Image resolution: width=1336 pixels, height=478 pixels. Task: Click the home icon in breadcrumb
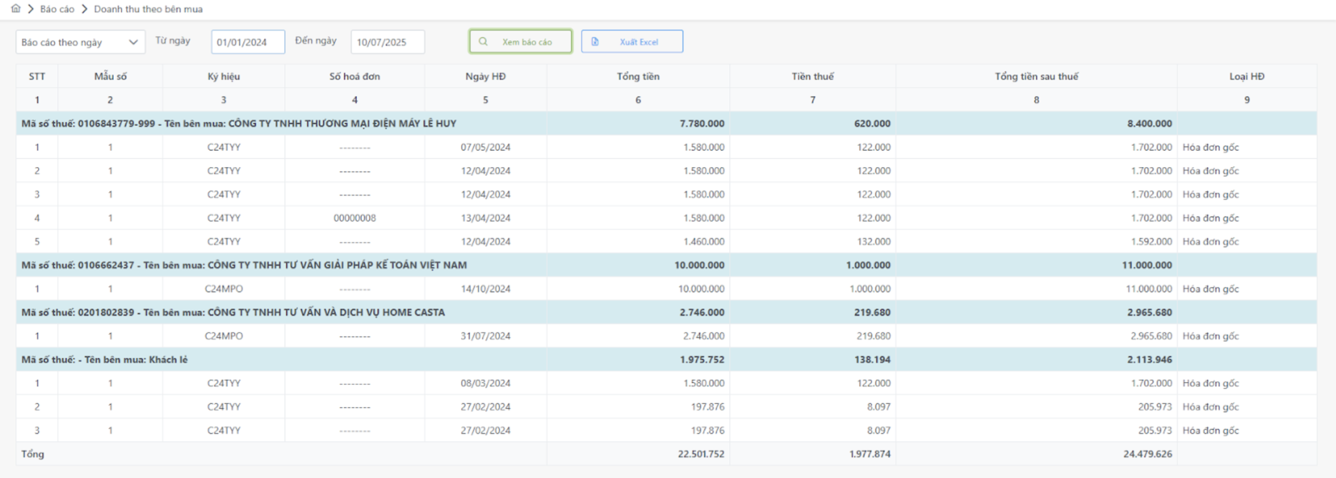pyautogui.click(x=16, y=8)
